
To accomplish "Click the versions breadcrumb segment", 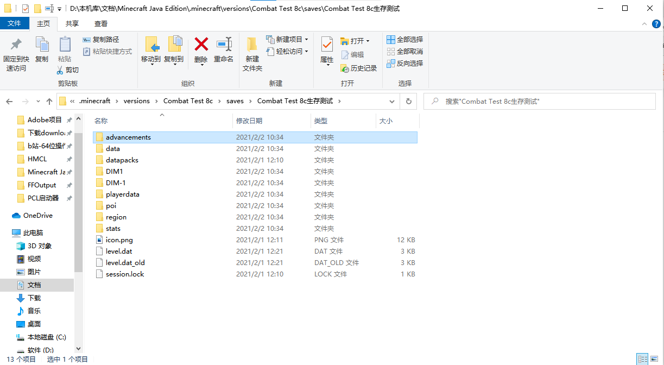I will coord(137,101).
